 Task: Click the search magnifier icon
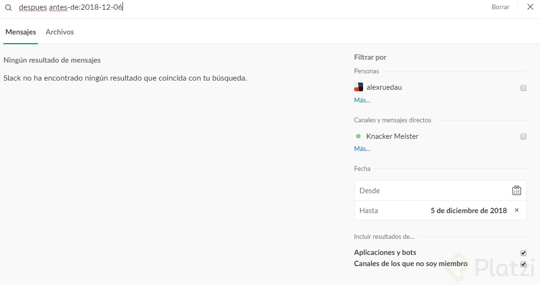coord(8,8)
